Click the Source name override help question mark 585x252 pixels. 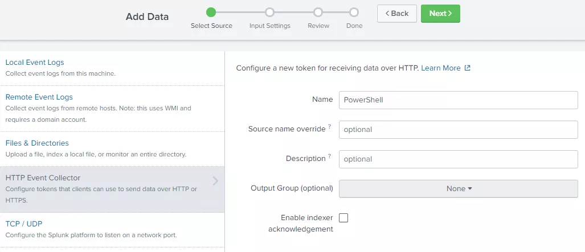(329, 127)
